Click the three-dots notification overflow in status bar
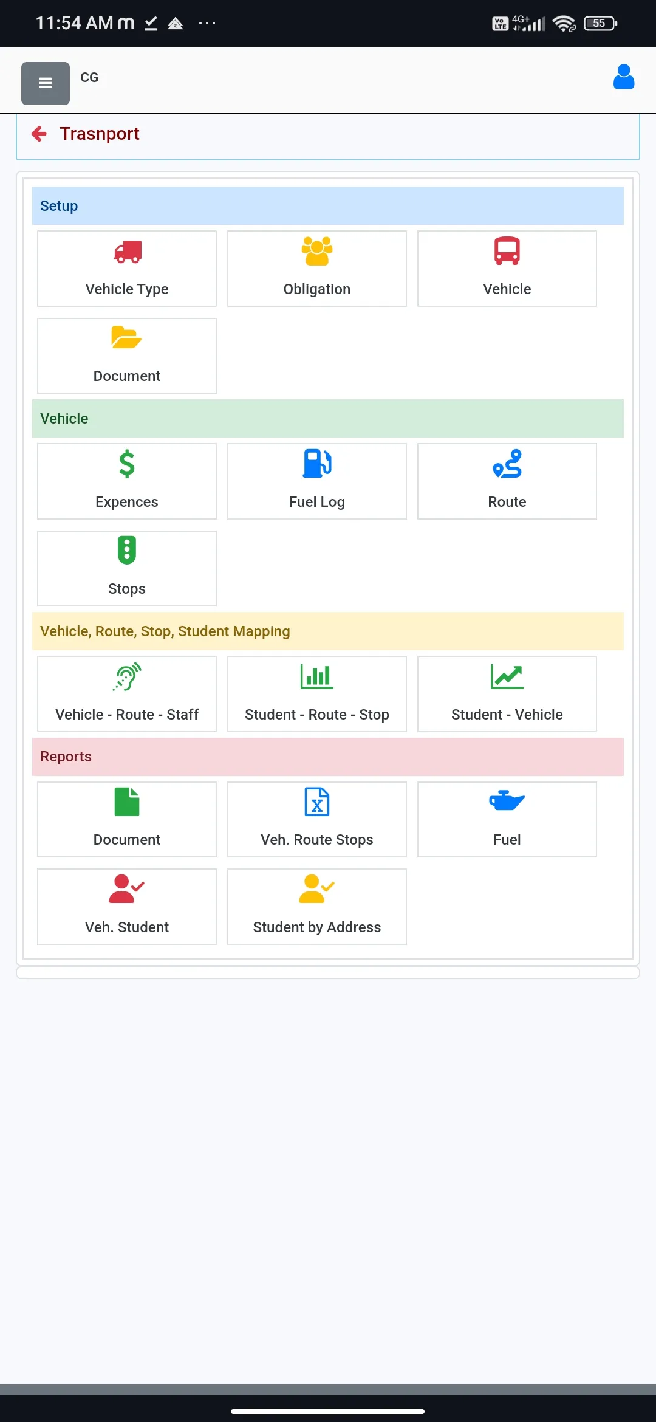 point(207,24)
